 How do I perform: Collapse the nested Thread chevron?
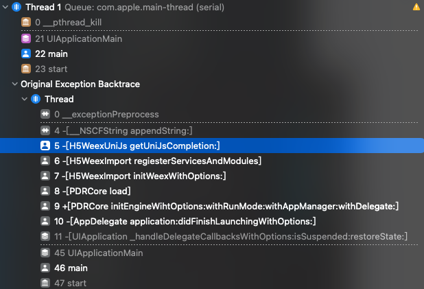coord(24,99)
